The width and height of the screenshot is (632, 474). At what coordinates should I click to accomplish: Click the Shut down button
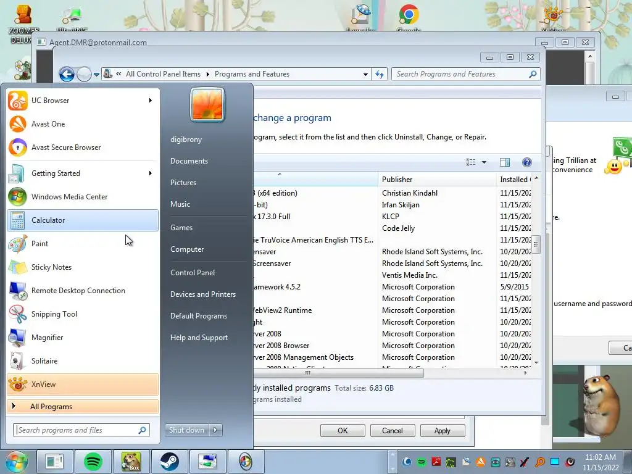click(186, 430)
